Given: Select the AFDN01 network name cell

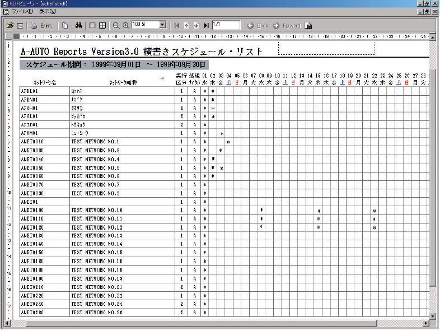Looking at the screenshot, I should click(x=44, y=100).
